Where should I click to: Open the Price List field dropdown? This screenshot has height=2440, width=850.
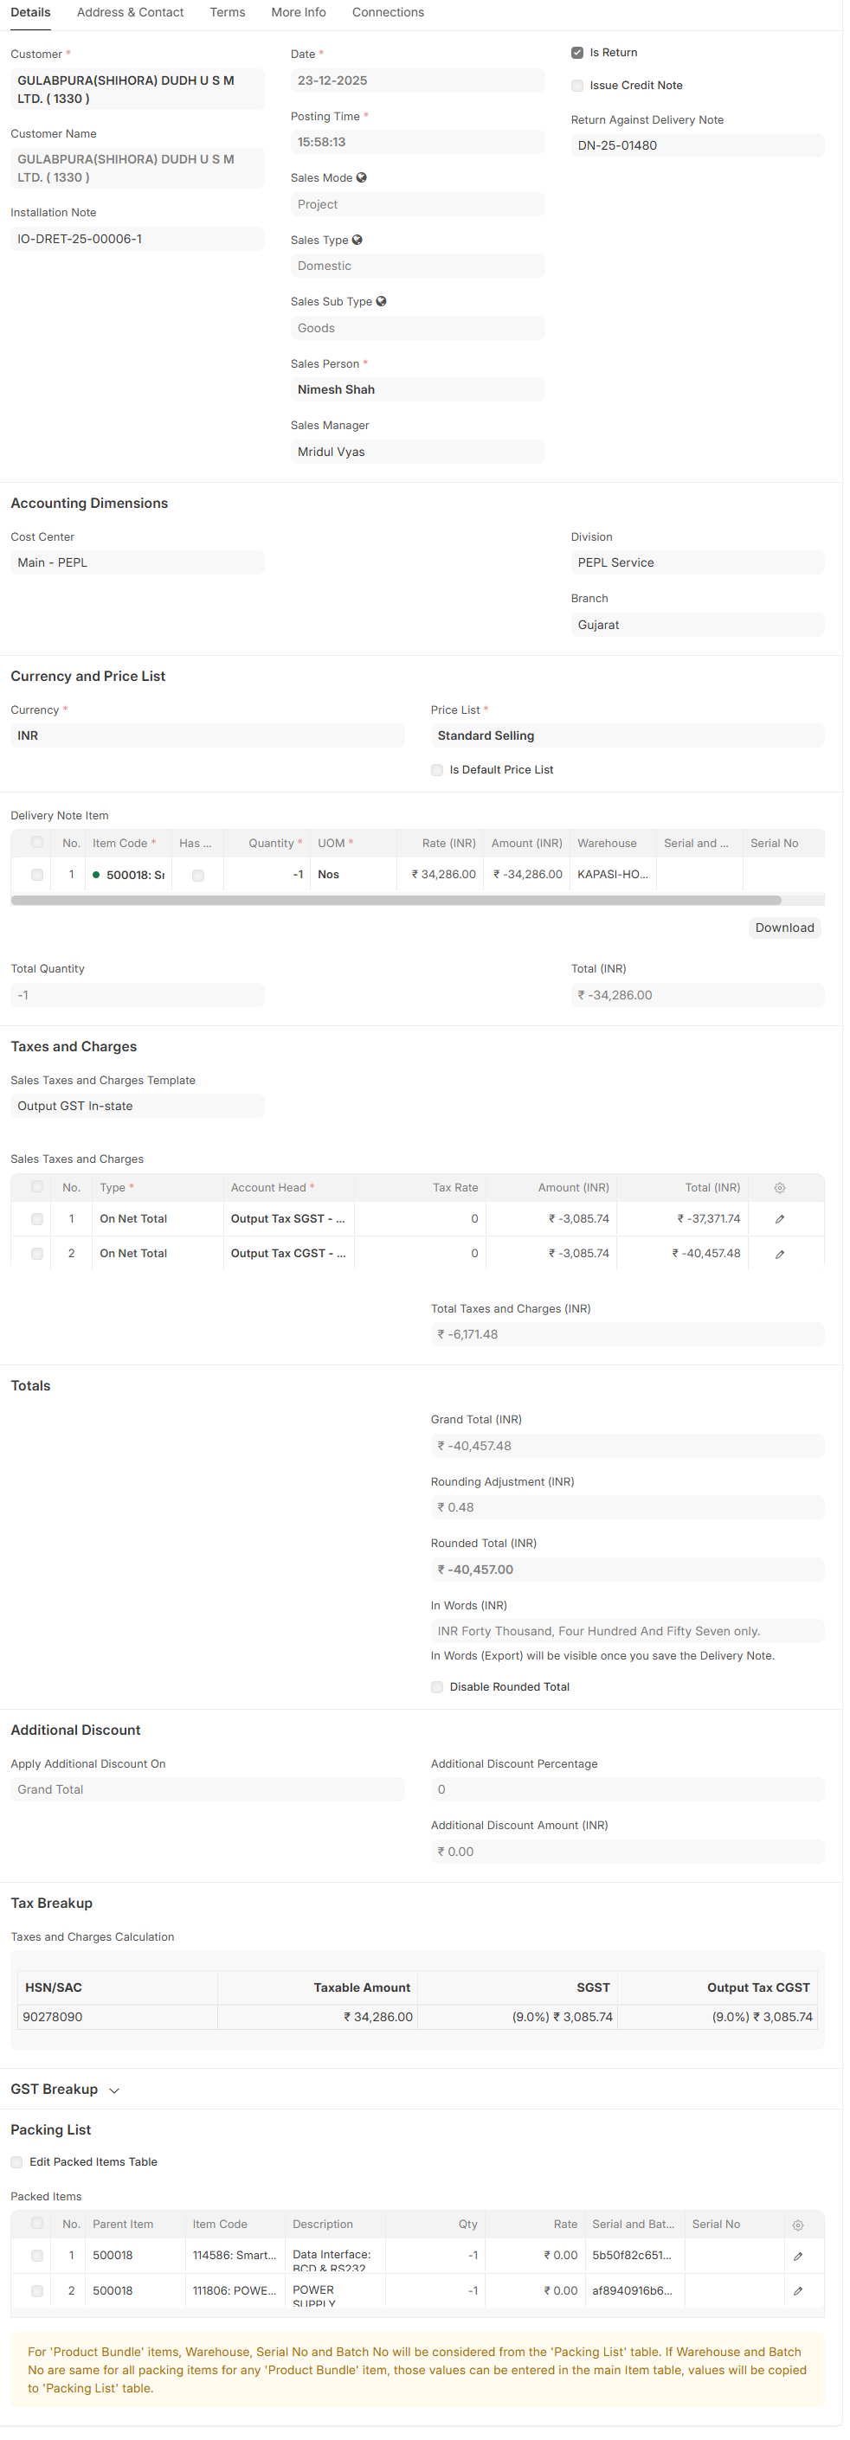click(627, 736)
